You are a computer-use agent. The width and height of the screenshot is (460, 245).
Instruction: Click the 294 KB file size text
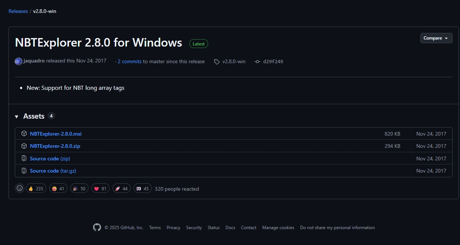(x=392, y=146)
